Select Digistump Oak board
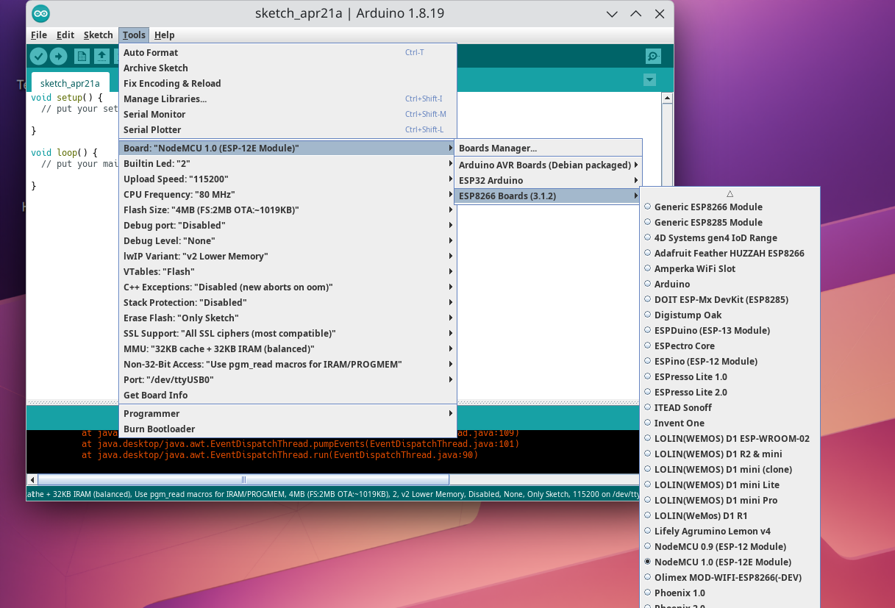Screen dimensions: 895x608 pos(730,315)
